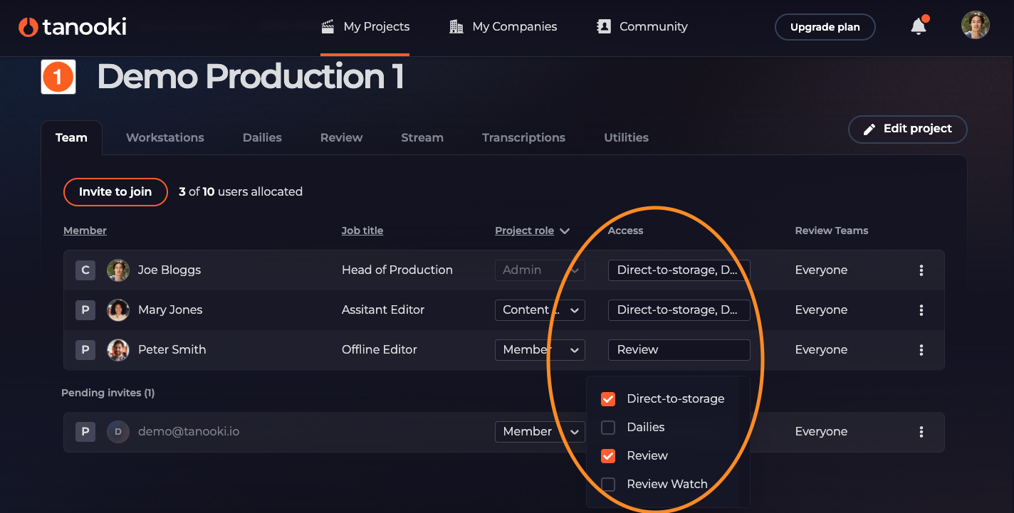Image resolution: width=1014 pixels, height=513 pixels.
Task: Open the user profile avatar menu
Action: (975, 26)
